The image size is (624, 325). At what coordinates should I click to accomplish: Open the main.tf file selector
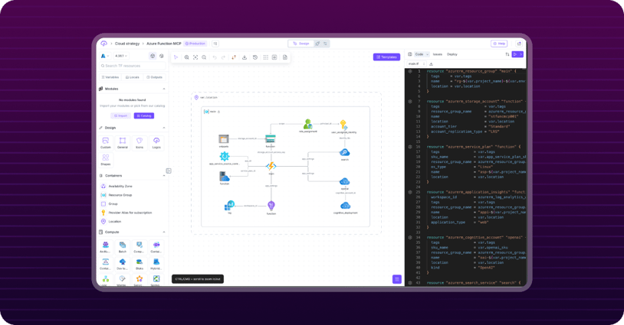[415, 63]
